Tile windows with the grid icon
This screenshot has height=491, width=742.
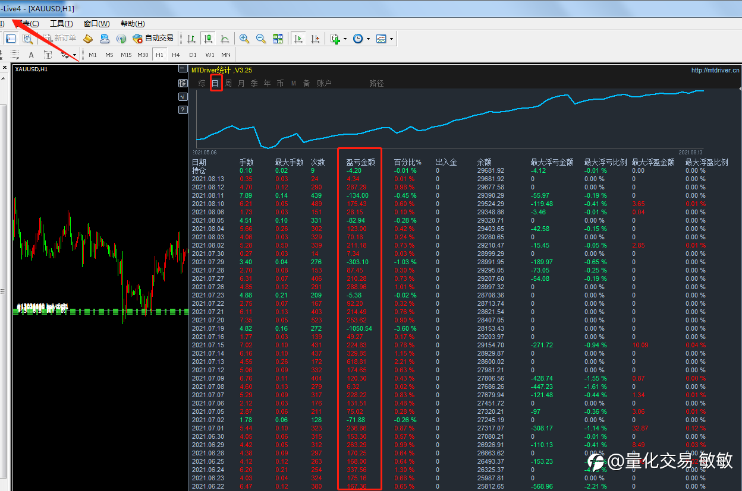click(x=278, y=39)
